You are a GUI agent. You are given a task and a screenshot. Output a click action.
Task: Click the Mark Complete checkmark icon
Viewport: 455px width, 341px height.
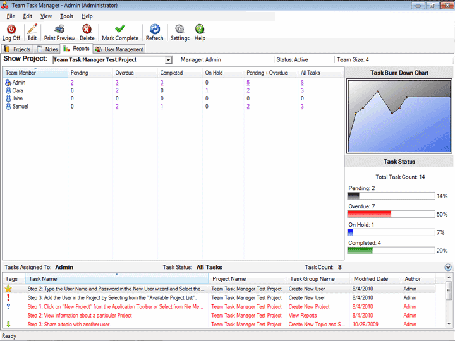pos(120,30)
